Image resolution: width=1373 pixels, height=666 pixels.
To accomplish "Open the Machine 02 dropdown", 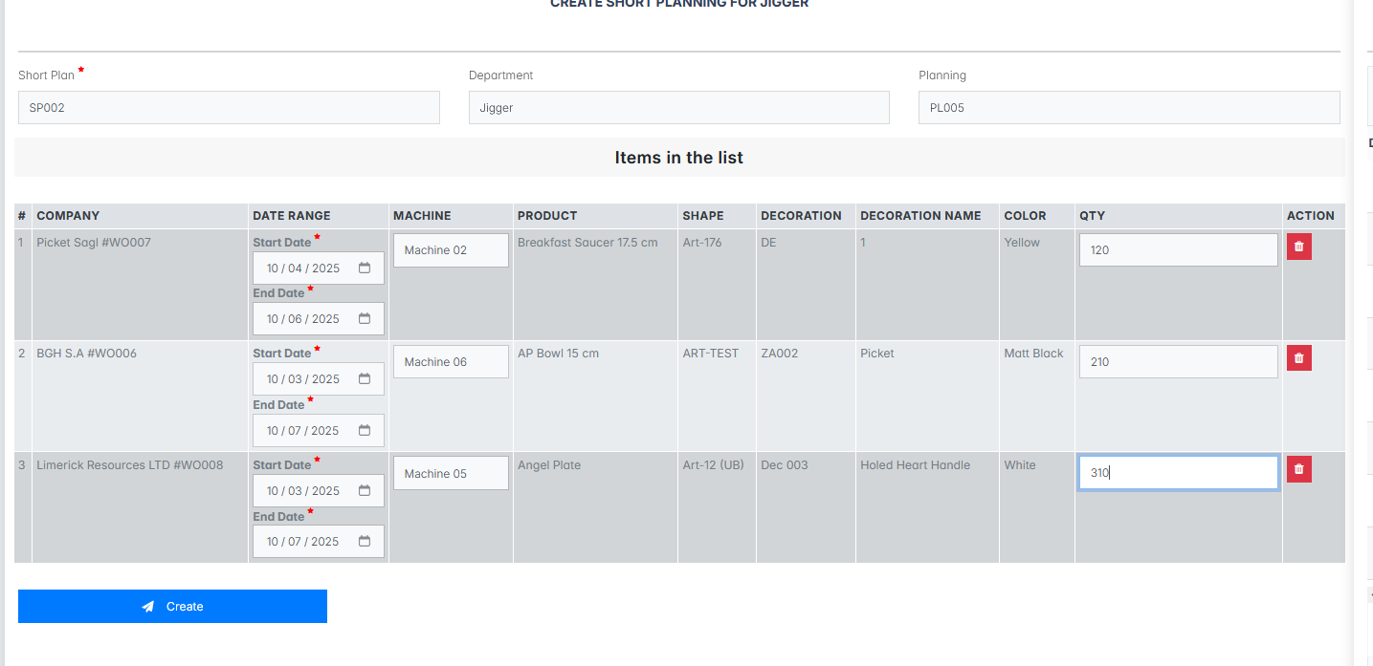I will 450,250.
